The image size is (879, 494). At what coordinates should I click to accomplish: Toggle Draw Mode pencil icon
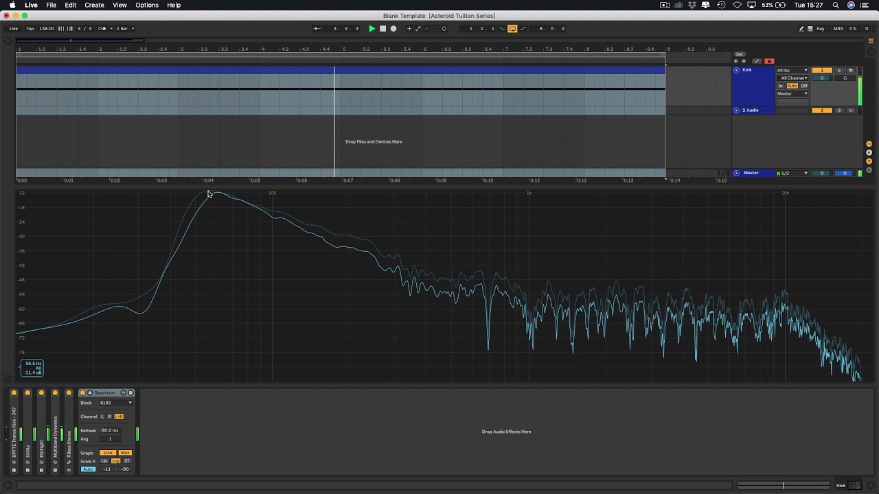click(x=801, y=29)
